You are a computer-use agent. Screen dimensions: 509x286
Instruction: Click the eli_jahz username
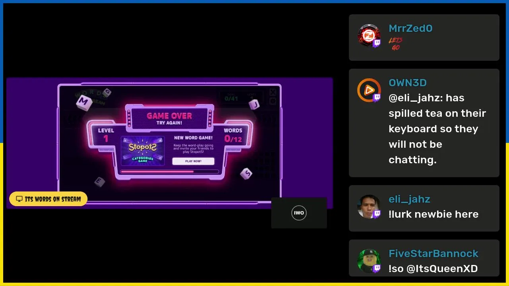click(409, 199)
